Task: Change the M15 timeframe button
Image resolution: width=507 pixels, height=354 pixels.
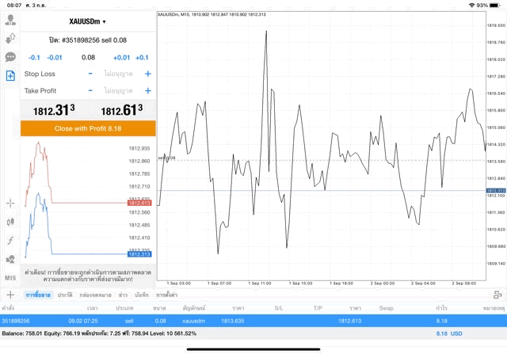Action: (10, 278)
